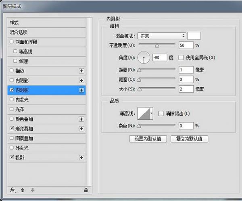Uncheck the 投影 checkbox
Screen dimensions: 242x201
click(x=12, y=157)
